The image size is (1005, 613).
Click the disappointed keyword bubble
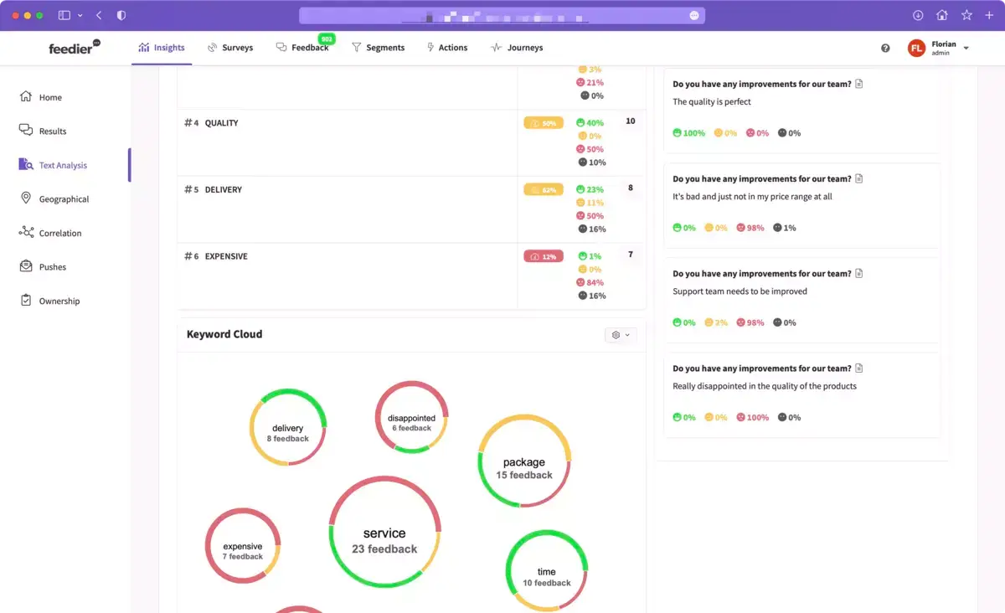pos(411,417)
